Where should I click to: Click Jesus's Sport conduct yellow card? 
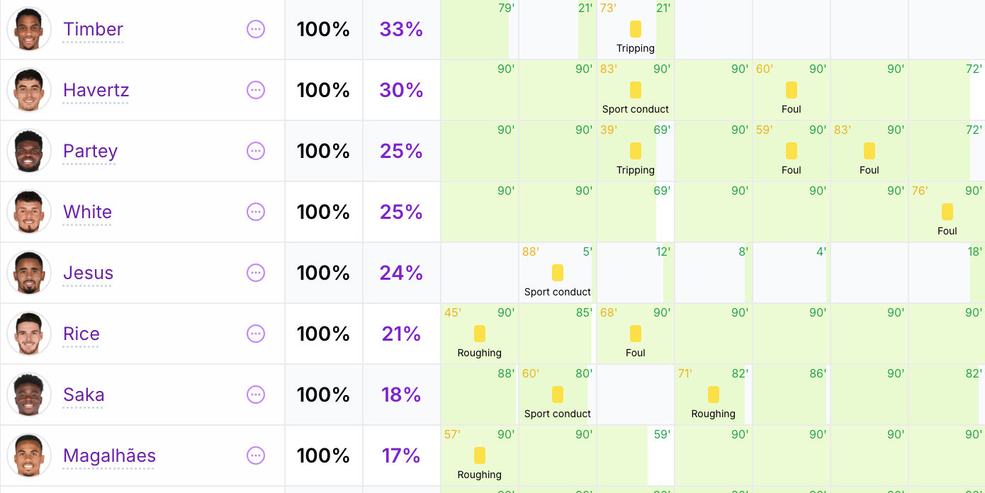click(558, 273)
